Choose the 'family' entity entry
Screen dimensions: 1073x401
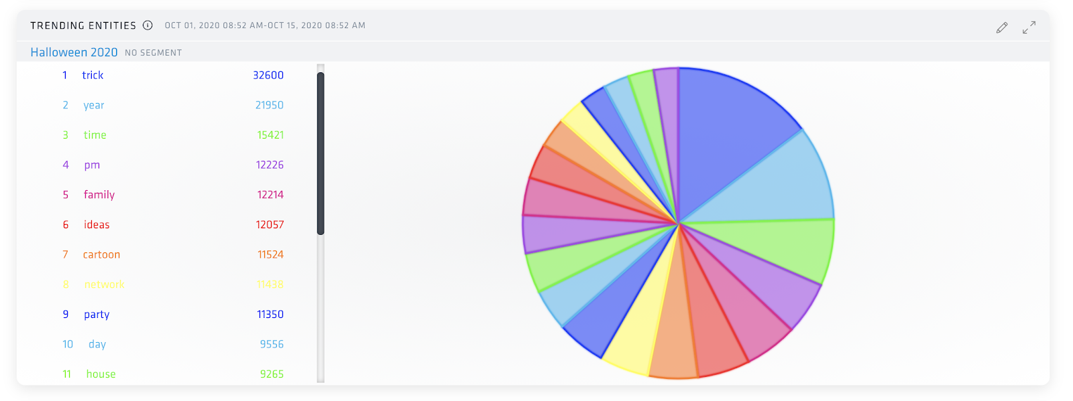coord(99,195)
